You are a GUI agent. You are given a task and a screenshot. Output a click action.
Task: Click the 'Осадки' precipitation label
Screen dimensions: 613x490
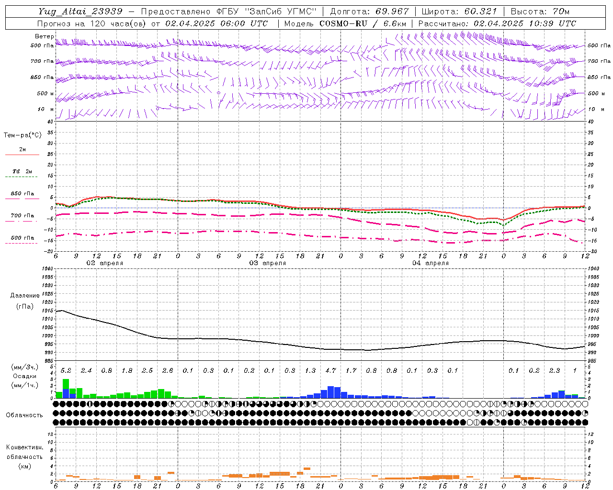[25, 376]
